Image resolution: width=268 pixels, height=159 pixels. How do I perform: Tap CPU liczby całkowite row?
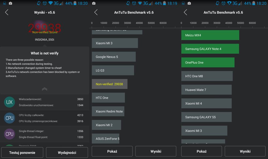coord(51,115)
